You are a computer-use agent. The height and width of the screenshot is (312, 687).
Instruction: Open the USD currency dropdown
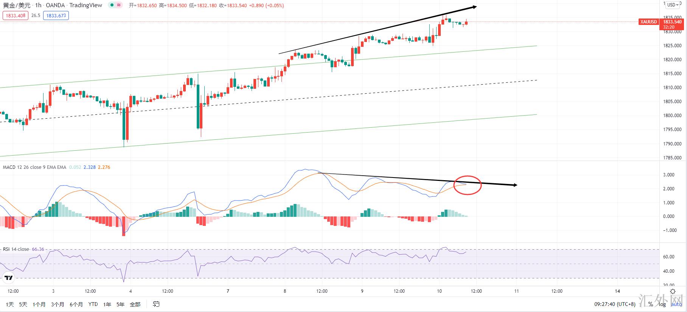673,5
